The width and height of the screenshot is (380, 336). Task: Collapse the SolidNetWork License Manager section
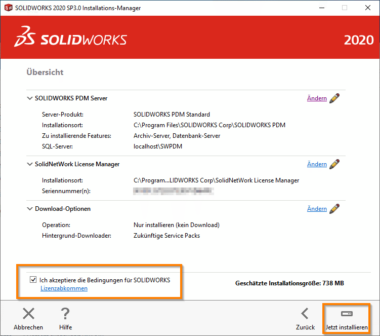pyautogui.click(x=29, y=164)
